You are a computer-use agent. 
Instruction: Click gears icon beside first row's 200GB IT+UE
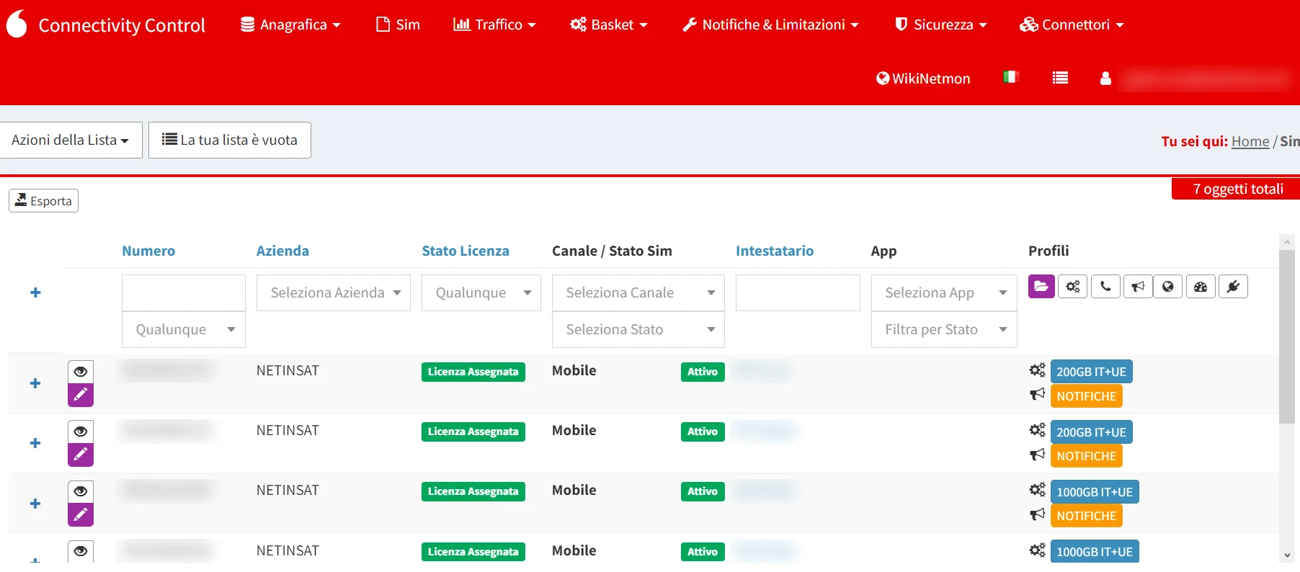[x=1037, y=370]
